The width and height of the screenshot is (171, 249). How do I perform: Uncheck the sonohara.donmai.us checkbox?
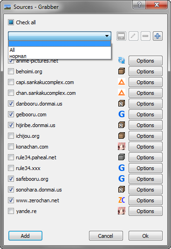[x=11, y=190]
